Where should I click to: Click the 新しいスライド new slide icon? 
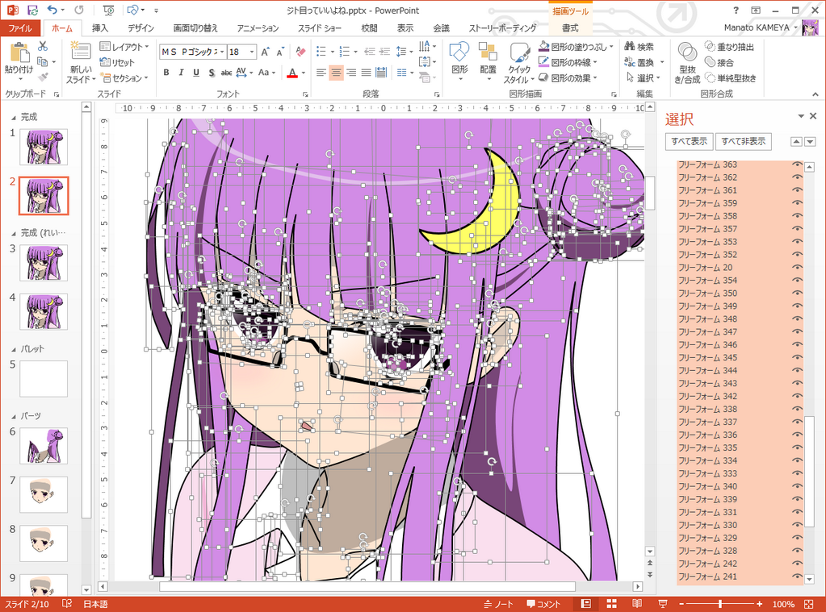81,51
